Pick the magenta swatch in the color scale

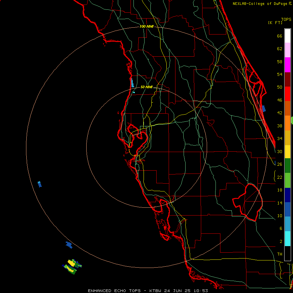click(287, 65)
